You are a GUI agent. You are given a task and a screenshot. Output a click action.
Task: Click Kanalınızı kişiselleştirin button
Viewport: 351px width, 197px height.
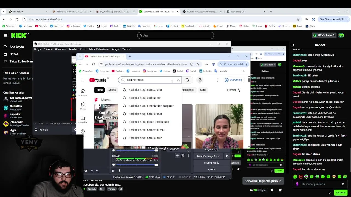pyautogui.click(x=263, y=181)
